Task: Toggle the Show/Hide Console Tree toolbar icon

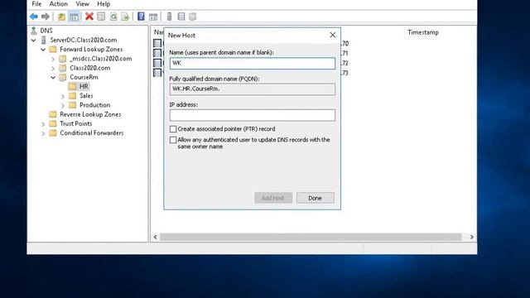Action: 74,17
